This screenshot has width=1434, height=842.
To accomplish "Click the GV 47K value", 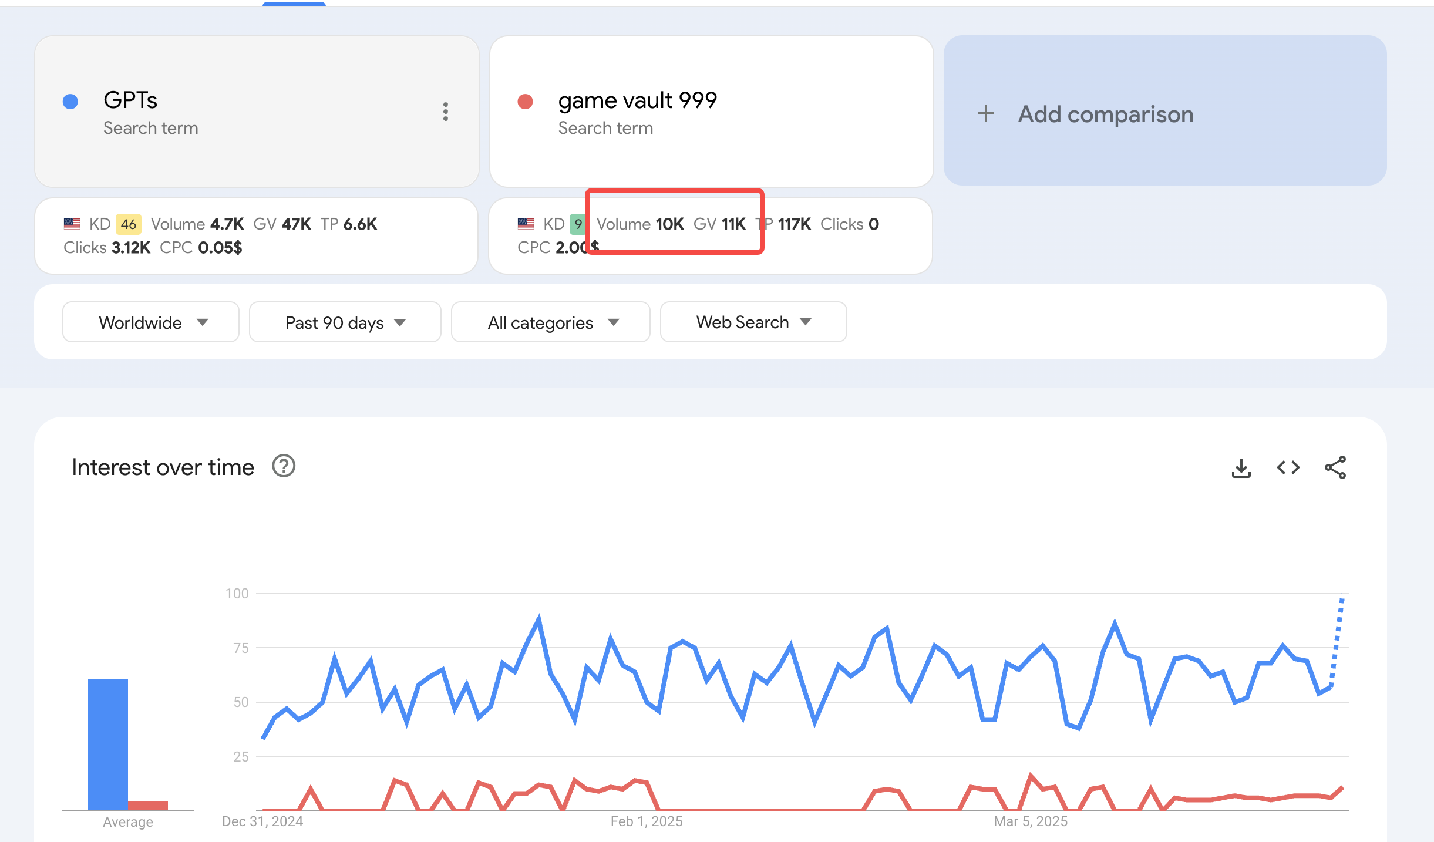I will pyautogui.click(x=297, y=224).
